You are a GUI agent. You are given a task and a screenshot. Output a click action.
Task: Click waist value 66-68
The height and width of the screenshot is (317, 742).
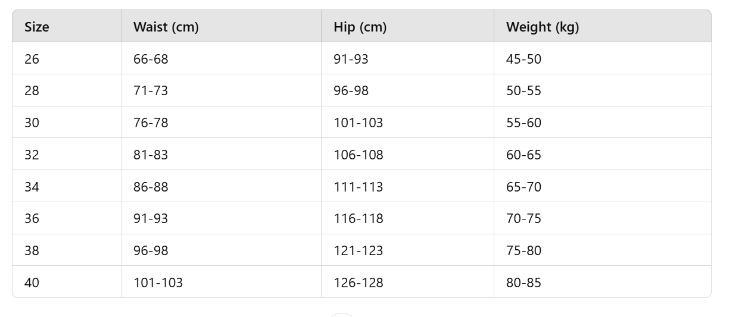coord(151,59)
